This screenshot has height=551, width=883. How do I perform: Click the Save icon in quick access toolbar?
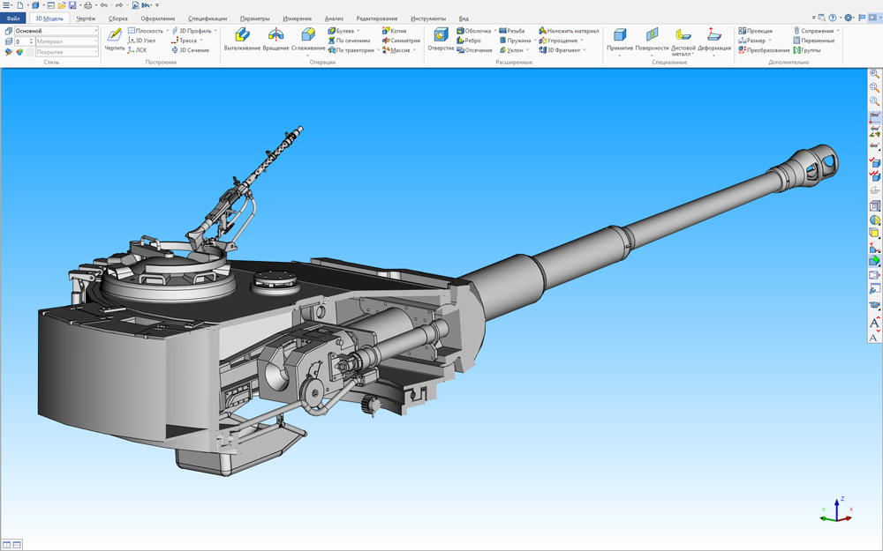tap(72, 5)
